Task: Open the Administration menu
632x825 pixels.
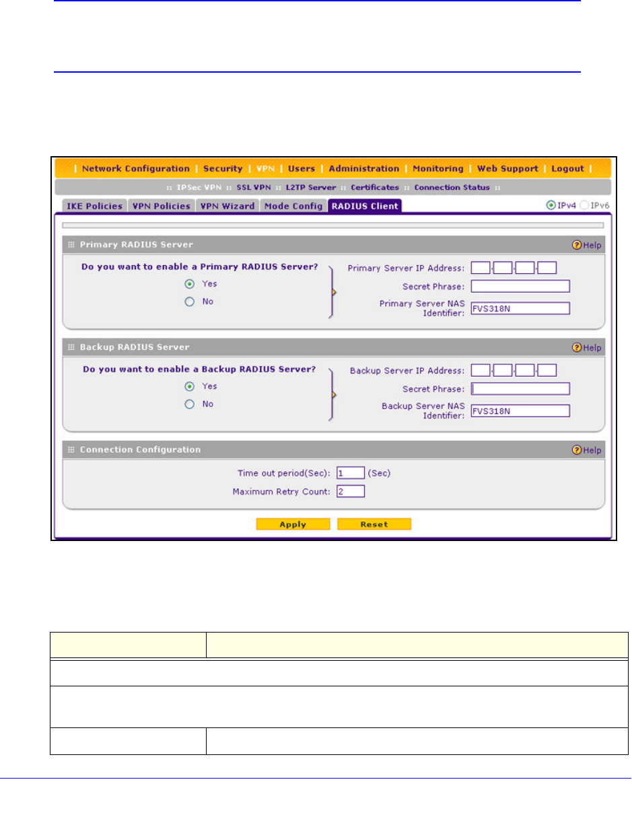Action: 364,169
